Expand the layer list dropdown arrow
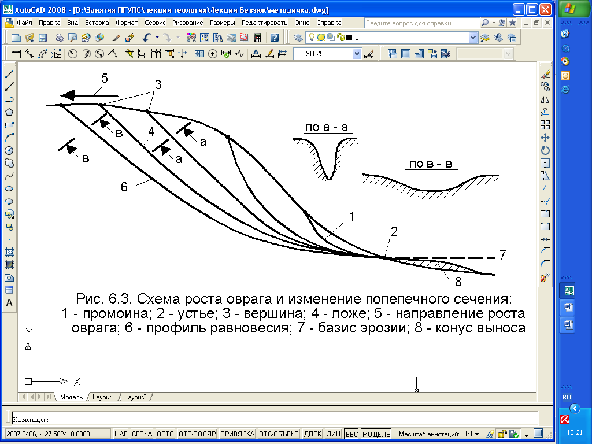Viewport: 592px width, 444px height. coord(473,38)
